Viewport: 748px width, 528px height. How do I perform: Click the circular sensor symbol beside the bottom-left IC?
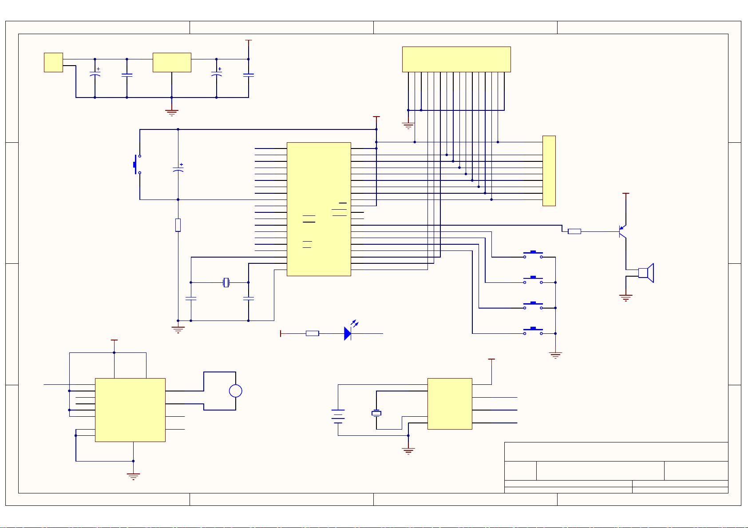click(x=236, y=391)
